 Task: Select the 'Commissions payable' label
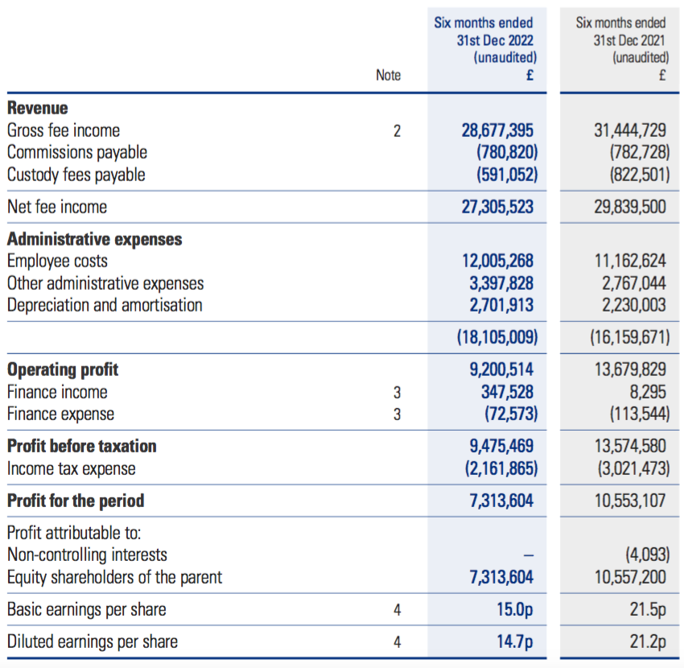coord(77,153)
